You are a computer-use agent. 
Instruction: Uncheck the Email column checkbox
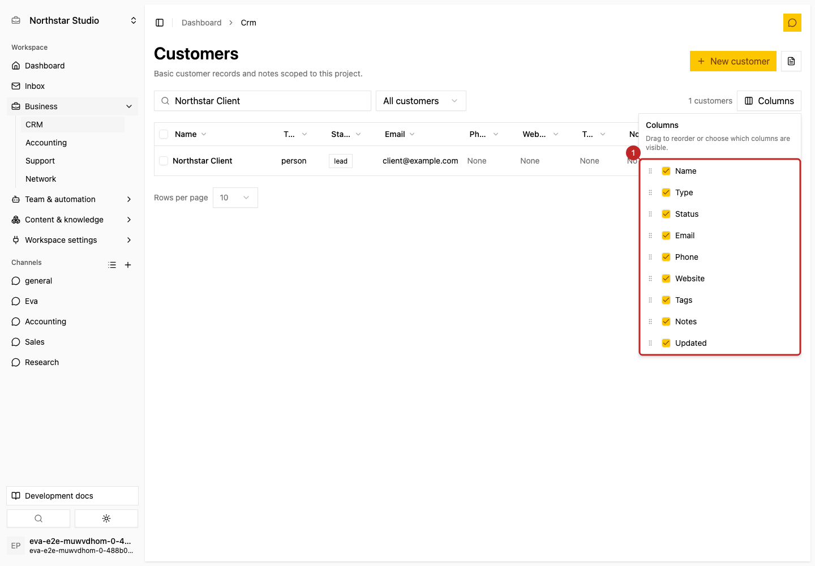coord(666,235)
